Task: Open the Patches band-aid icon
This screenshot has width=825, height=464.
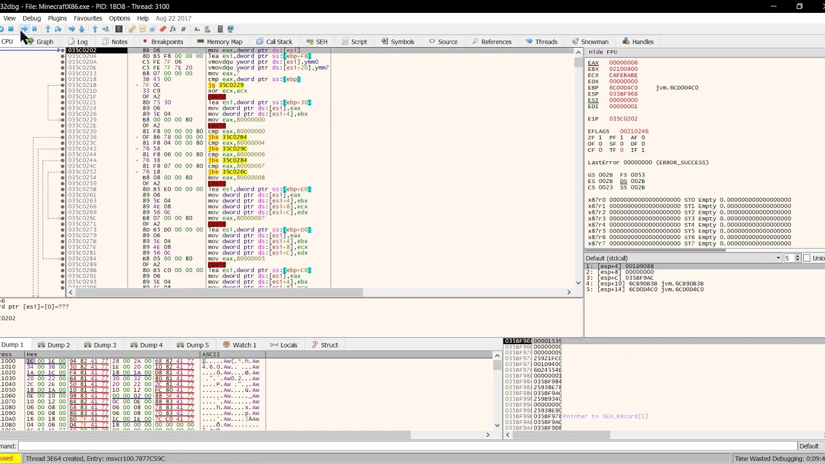Action: (132, 29)
